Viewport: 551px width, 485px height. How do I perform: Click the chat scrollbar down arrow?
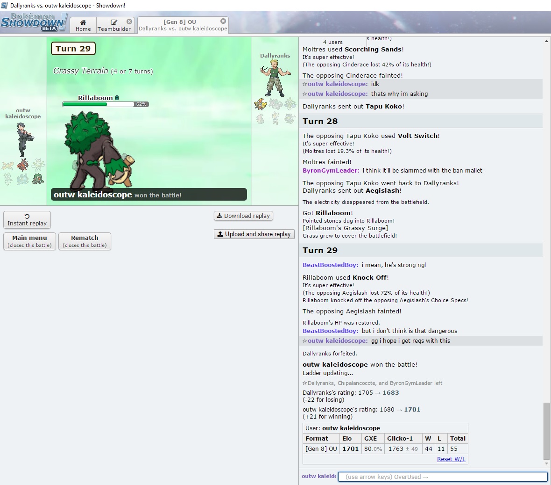pyautogui.click(x=546, y=463)
